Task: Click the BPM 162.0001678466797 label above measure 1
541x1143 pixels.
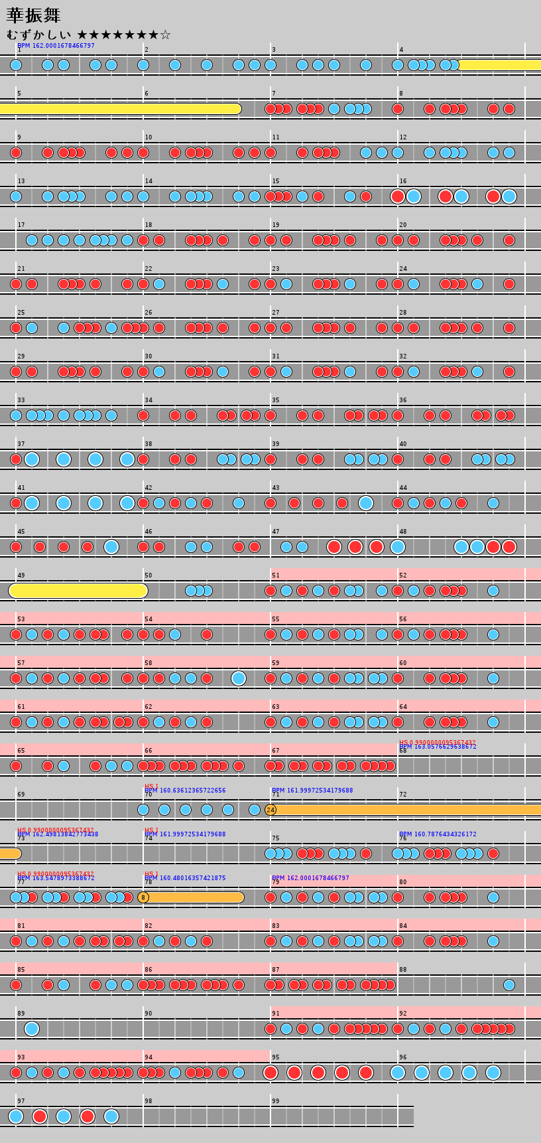Action: [56, 46]
